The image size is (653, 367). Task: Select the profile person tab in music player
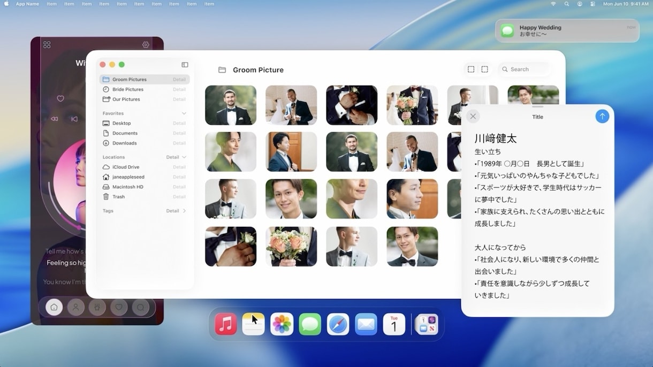click(x=76, y=307)
